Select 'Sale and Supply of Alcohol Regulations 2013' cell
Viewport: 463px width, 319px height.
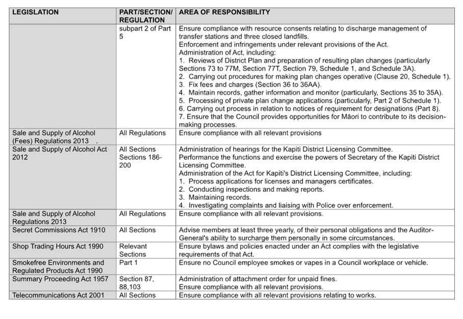coord(63,218)
